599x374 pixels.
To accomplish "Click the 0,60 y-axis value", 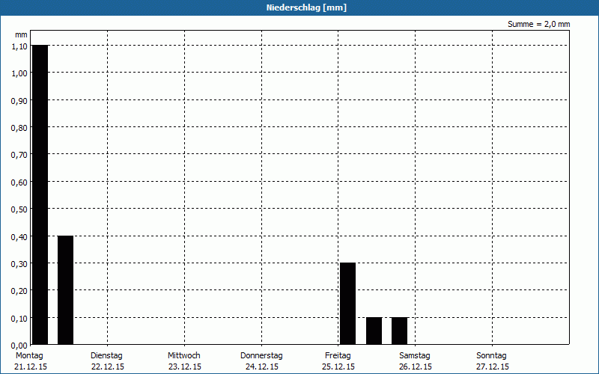I will (19, 183).
